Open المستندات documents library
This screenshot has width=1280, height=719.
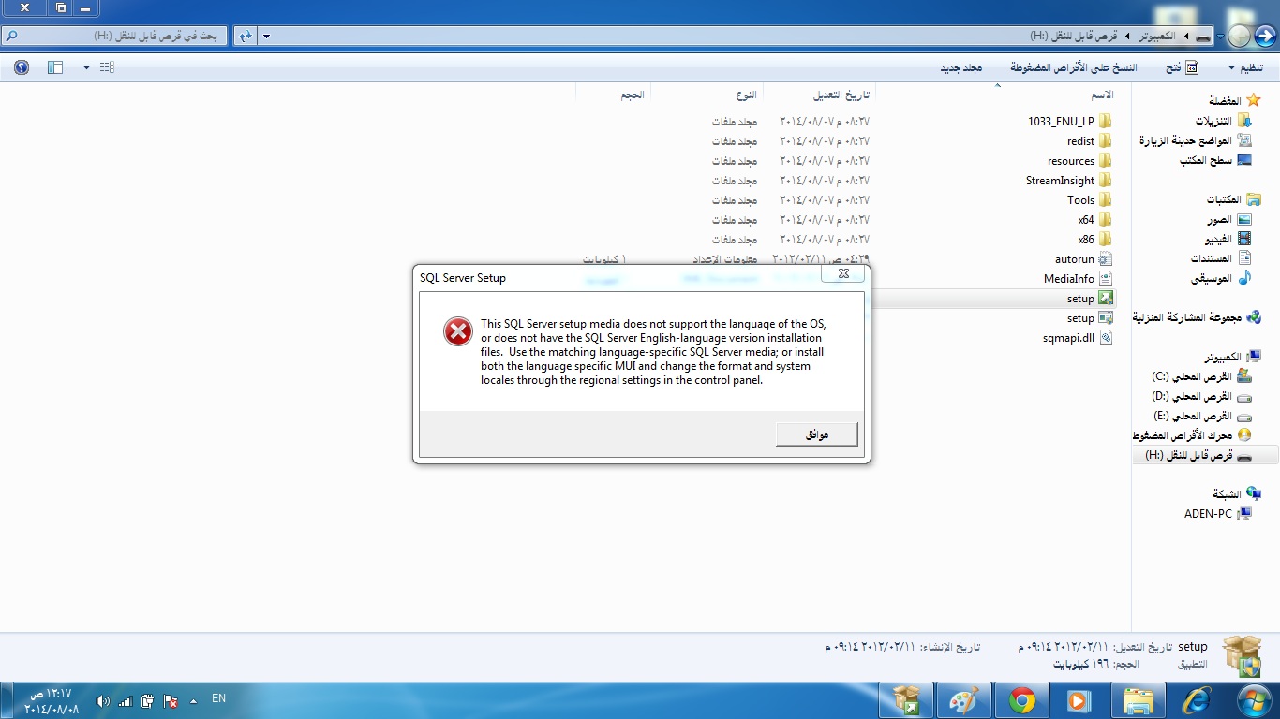pos(1221,258)
